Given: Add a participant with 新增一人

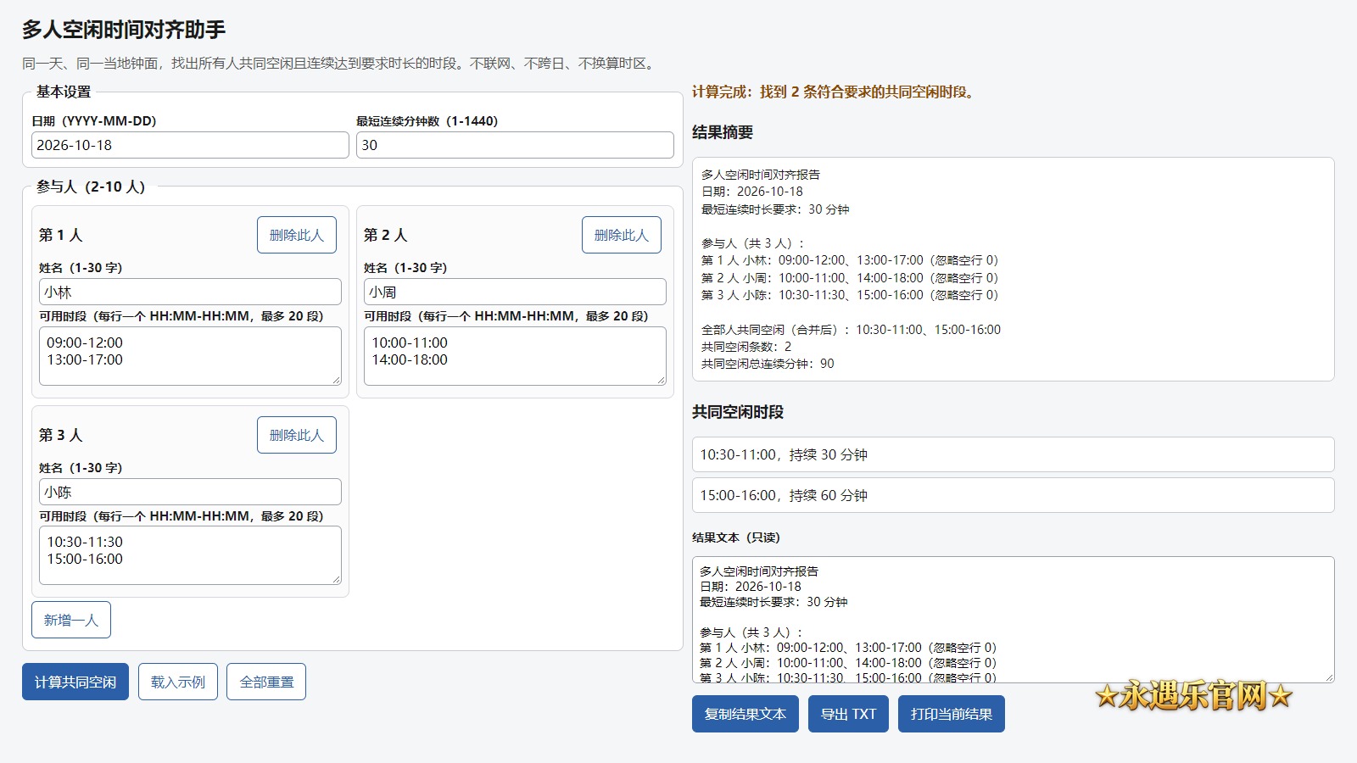Looking at the screenshot, I should (x=71, y=620).
